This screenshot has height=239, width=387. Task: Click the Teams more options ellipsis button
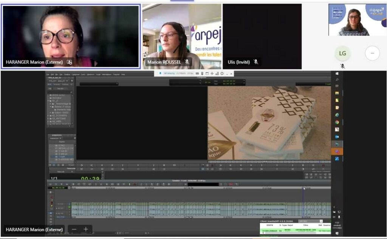[x=372, y=54]
